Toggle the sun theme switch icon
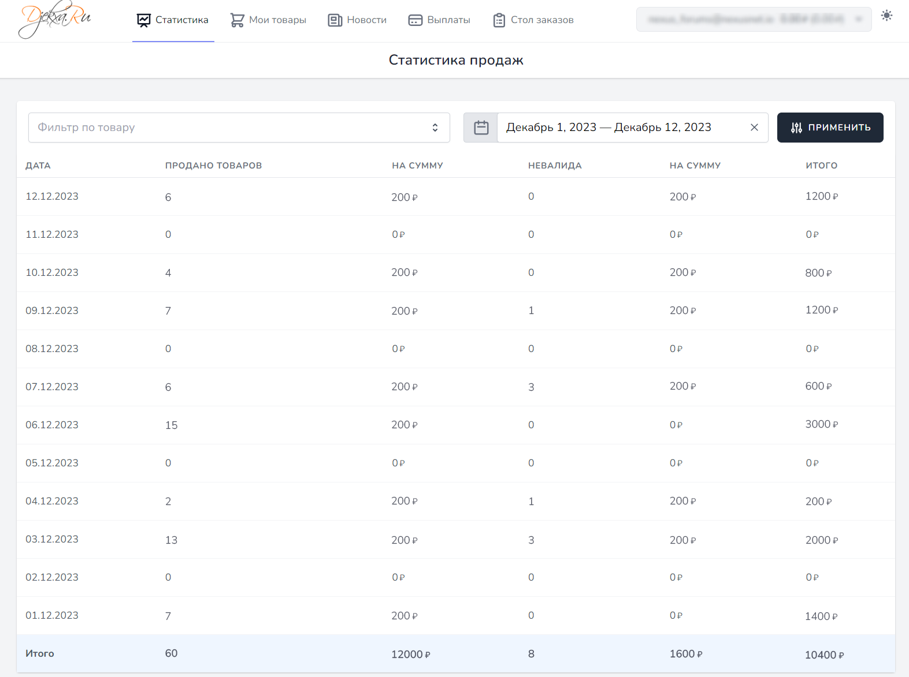 (886, 16)
